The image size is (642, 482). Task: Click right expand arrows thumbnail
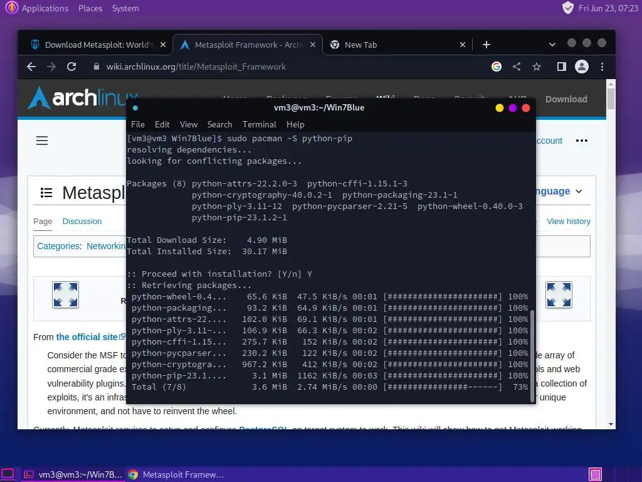tap(559, 295)
